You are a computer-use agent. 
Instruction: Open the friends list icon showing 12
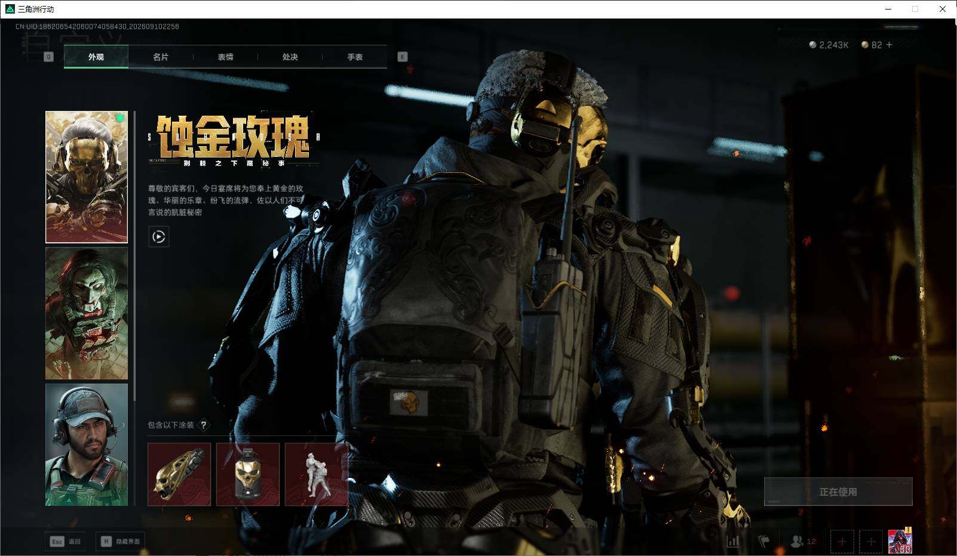pos(802,542)
